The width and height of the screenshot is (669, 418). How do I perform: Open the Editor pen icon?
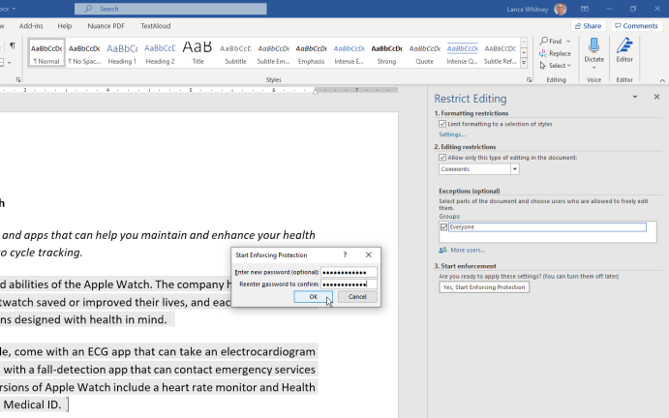coord(624,45)
